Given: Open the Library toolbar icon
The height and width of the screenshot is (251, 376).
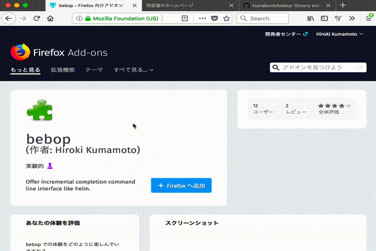Looking at the screenshot, I should click(x=311, y=18).
